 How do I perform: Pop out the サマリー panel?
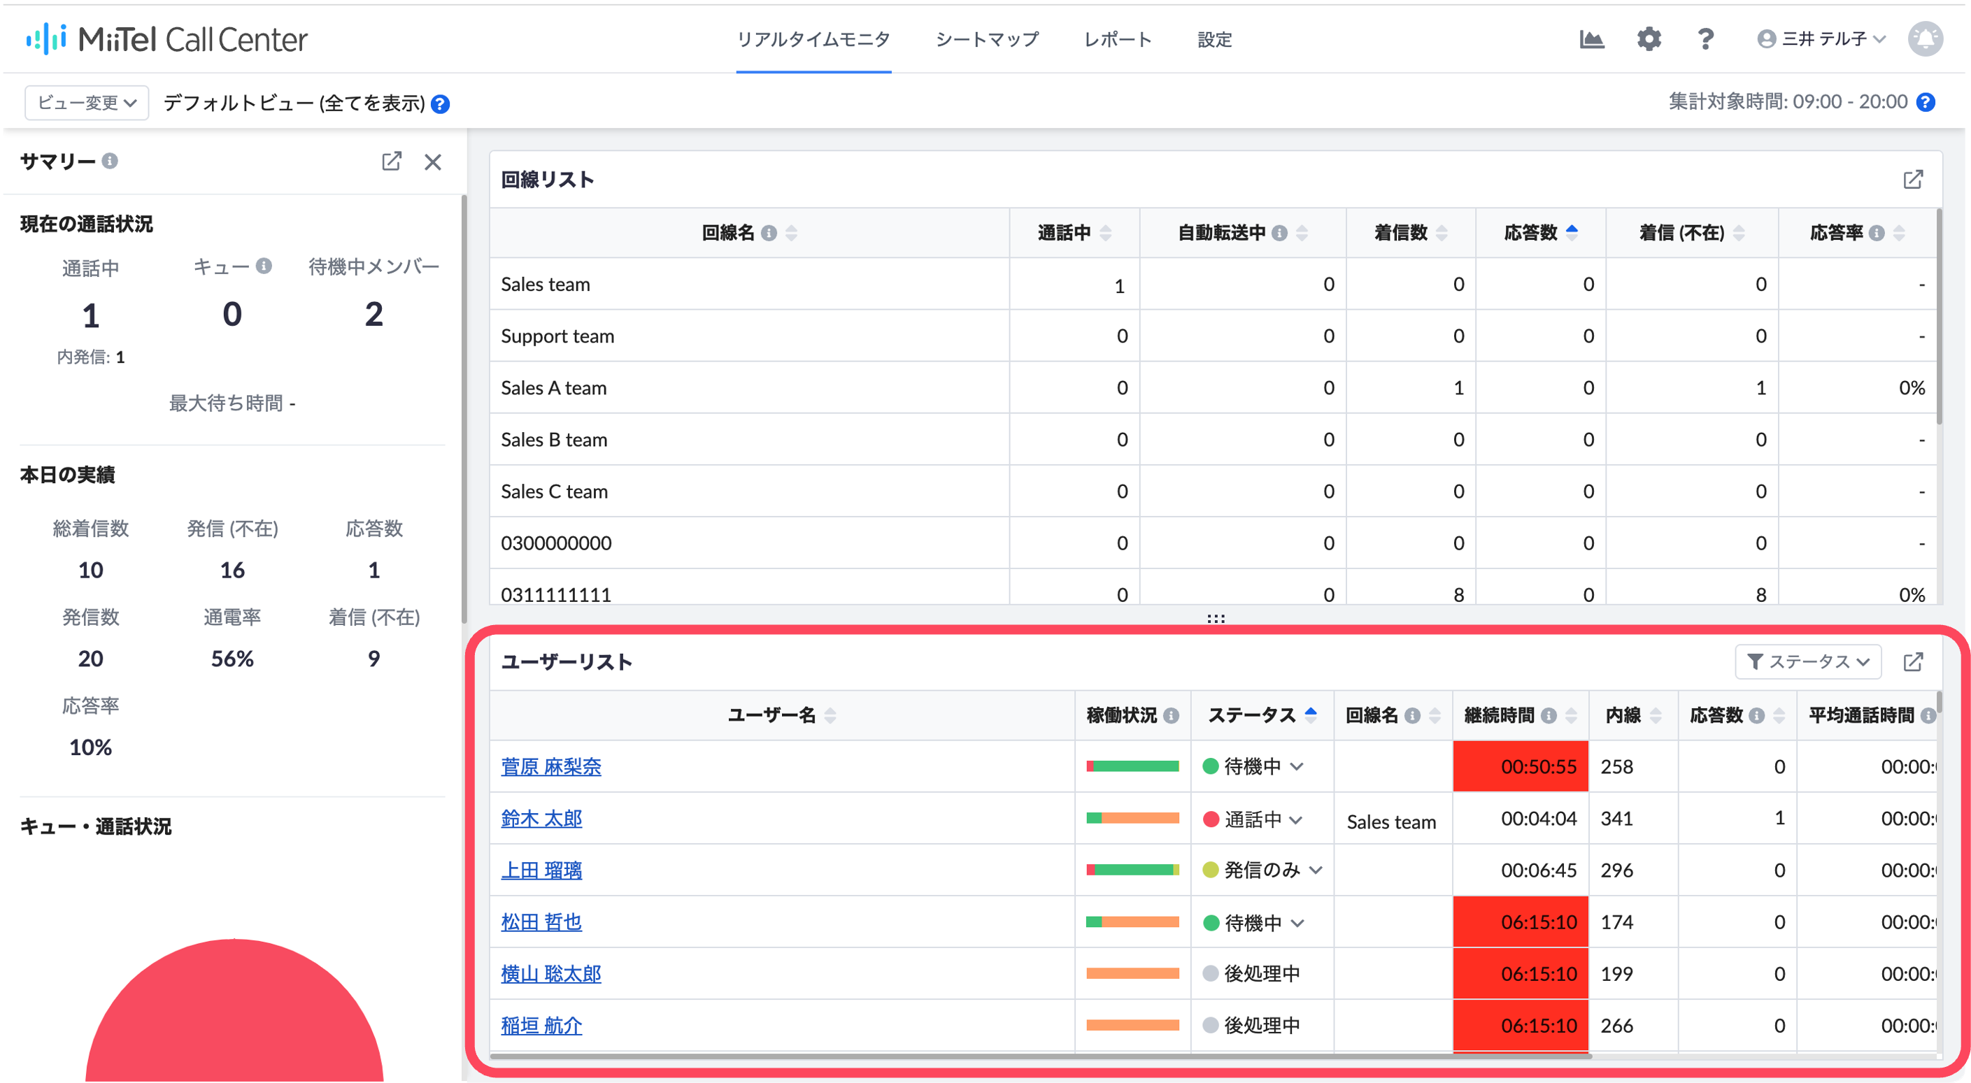(391, 162)
